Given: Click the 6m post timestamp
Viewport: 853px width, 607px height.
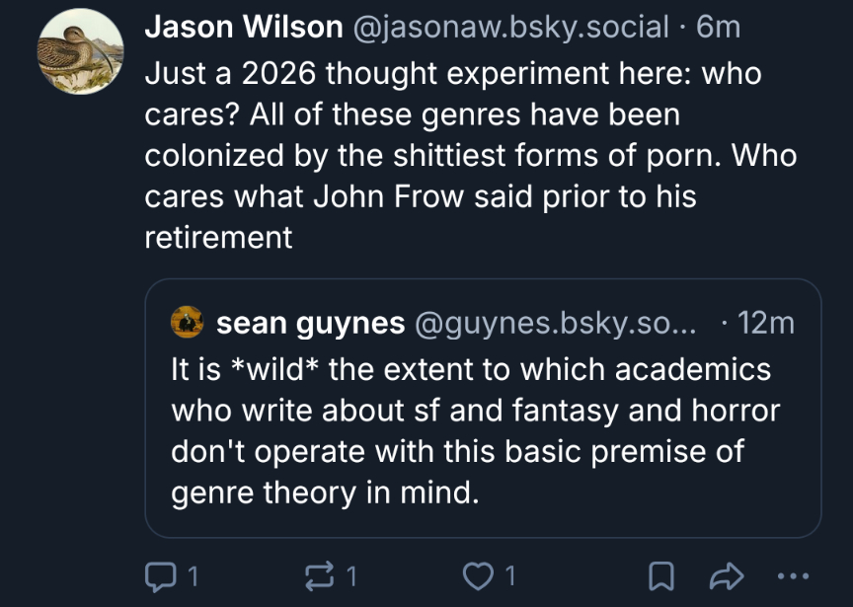Looking at the screenshot, I should click(718, 27).
